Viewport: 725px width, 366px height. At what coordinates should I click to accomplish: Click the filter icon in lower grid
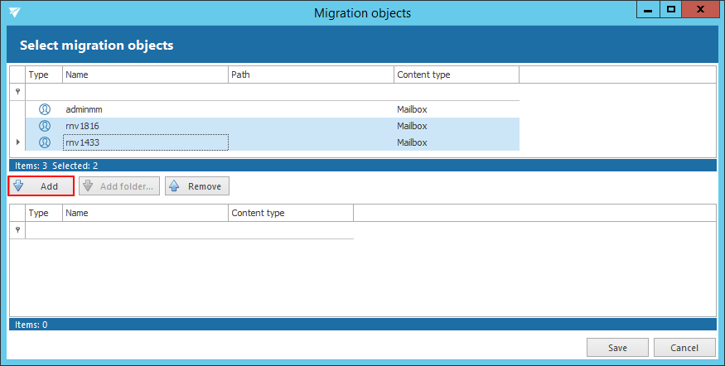[17, 230]
